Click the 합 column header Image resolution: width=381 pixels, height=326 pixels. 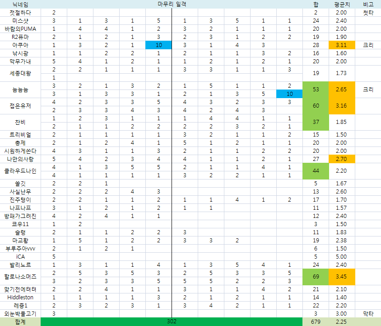tap(316, 4)
